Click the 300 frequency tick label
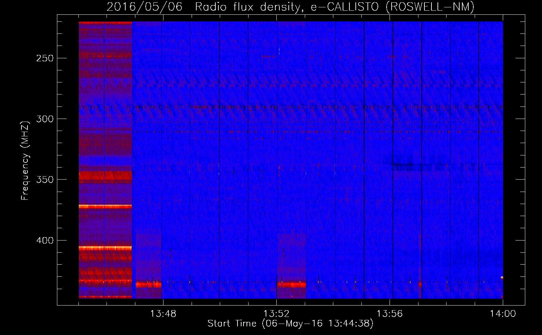Image resolution: width=542 pixels, height=335 pixels. [45, 119]
